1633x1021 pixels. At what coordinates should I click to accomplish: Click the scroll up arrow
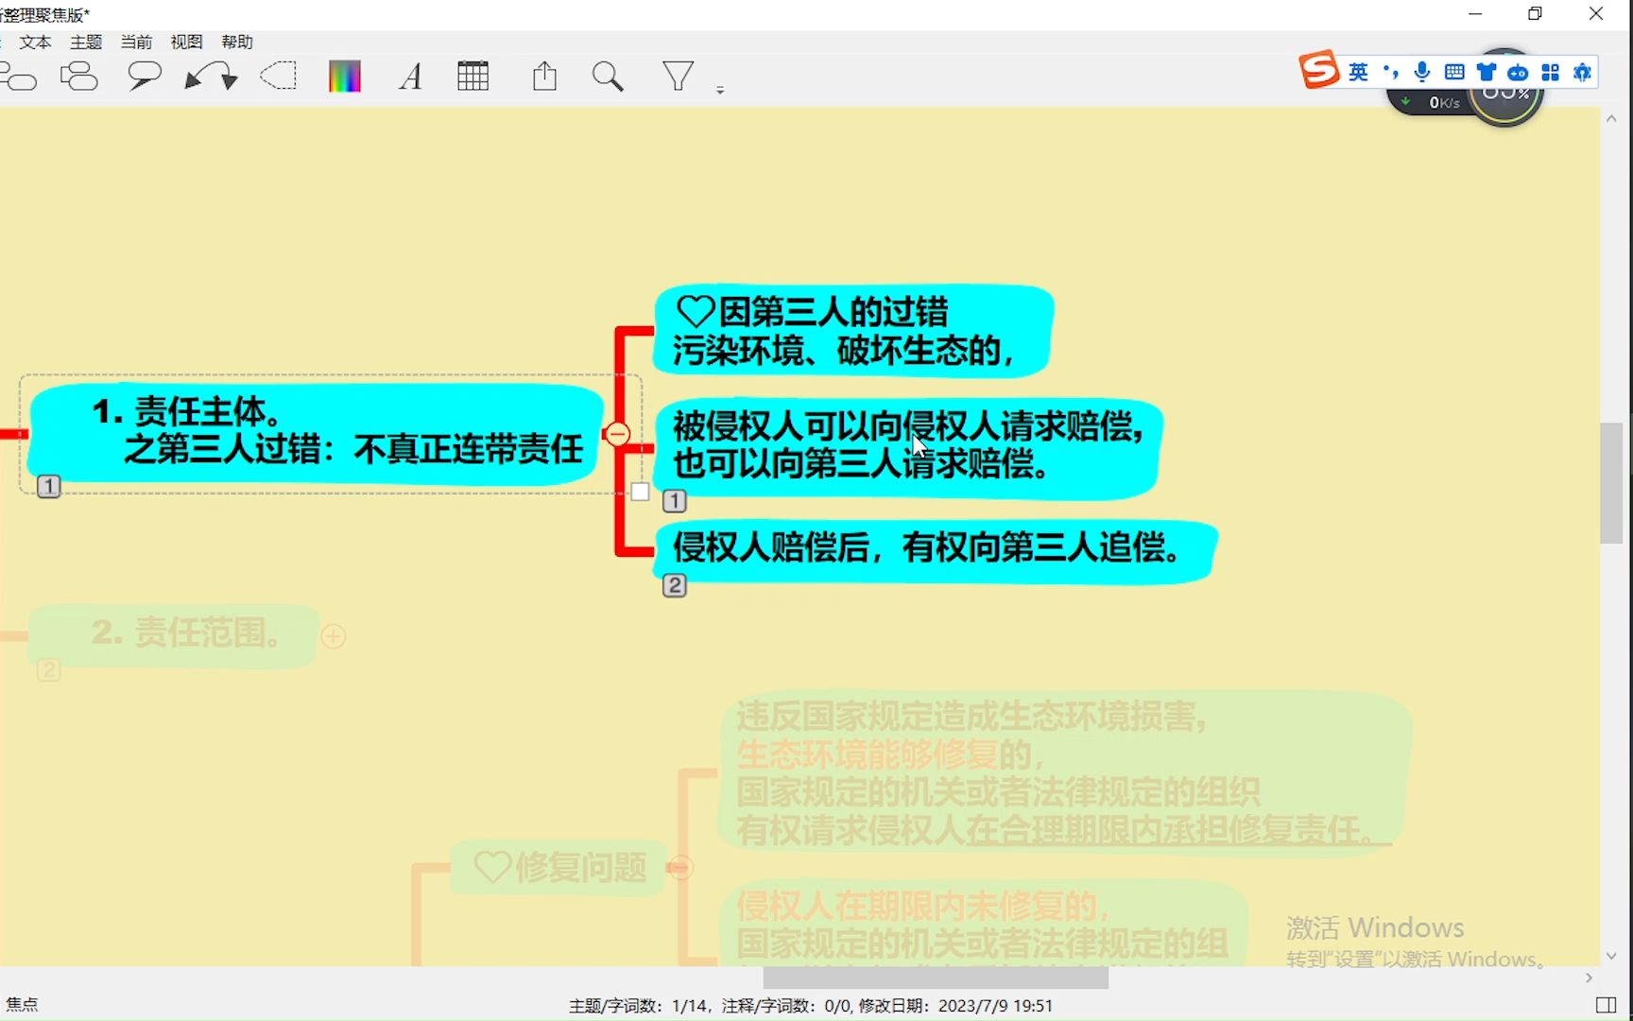(x=1611, y=119)
